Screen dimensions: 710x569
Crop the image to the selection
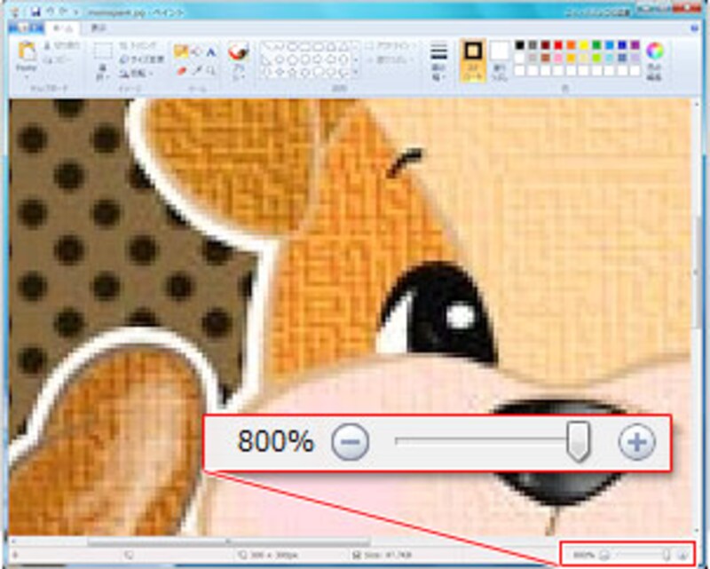(x=138, y=46)
